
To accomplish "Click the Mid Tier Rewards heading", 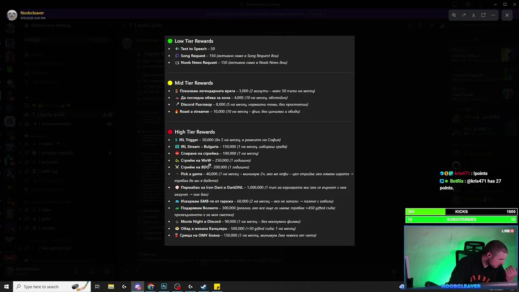I will [x=194, y=83].
